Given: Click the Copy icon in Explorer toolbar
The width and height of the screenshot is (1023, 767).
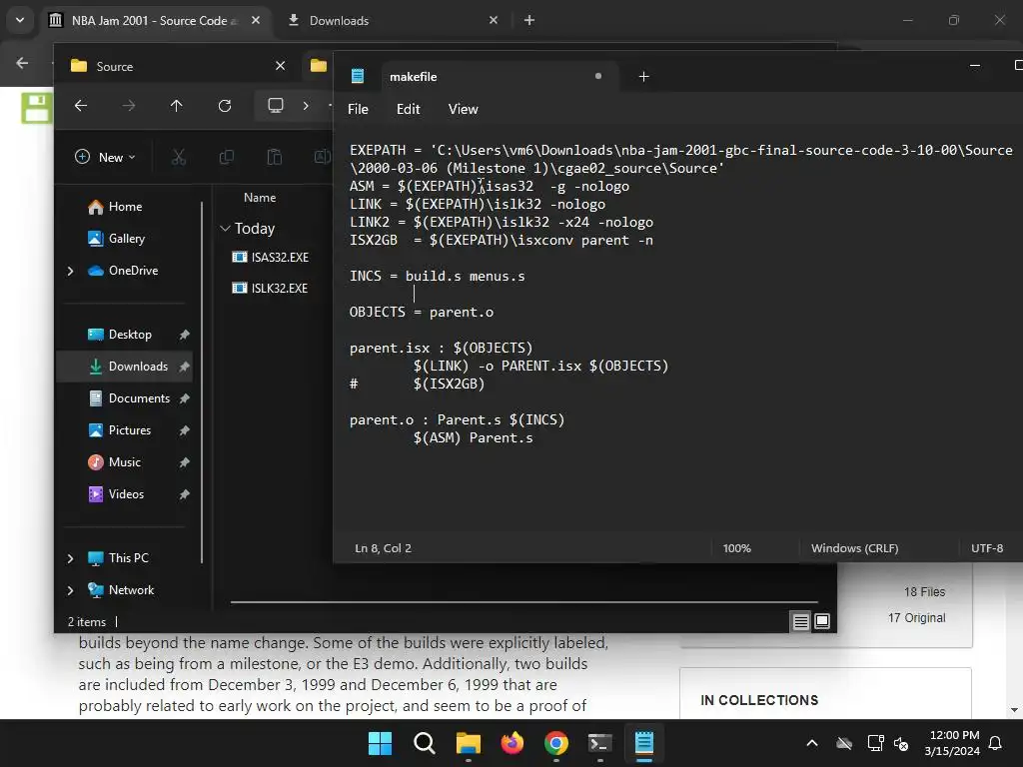Looking at the screenshot, I should 226,157.
